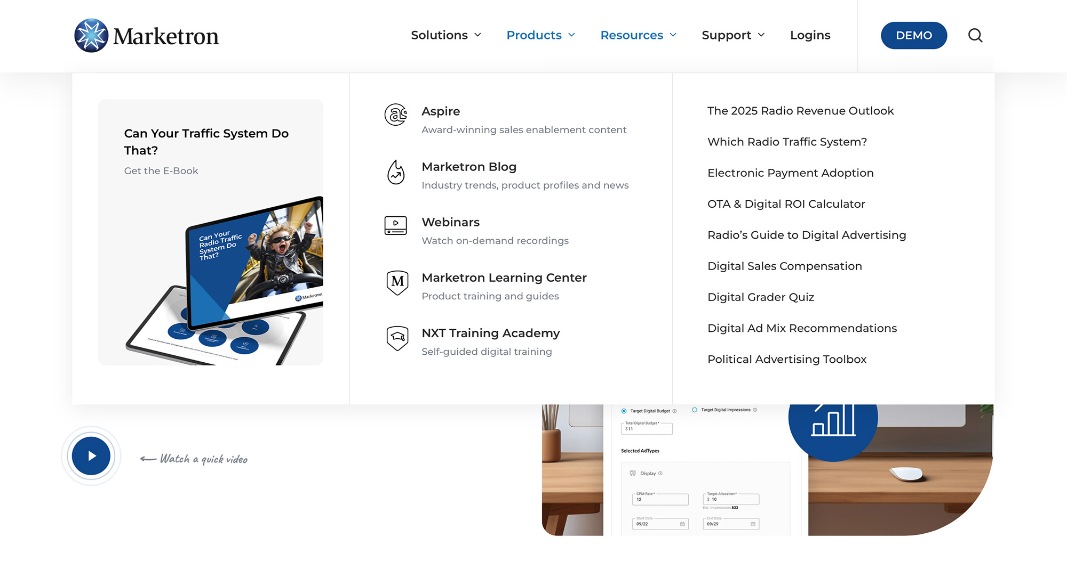Select the Target Digital Impressions radio button
Image resolution: width=1067 pixels, height=562 pixels.
(695, 410)
